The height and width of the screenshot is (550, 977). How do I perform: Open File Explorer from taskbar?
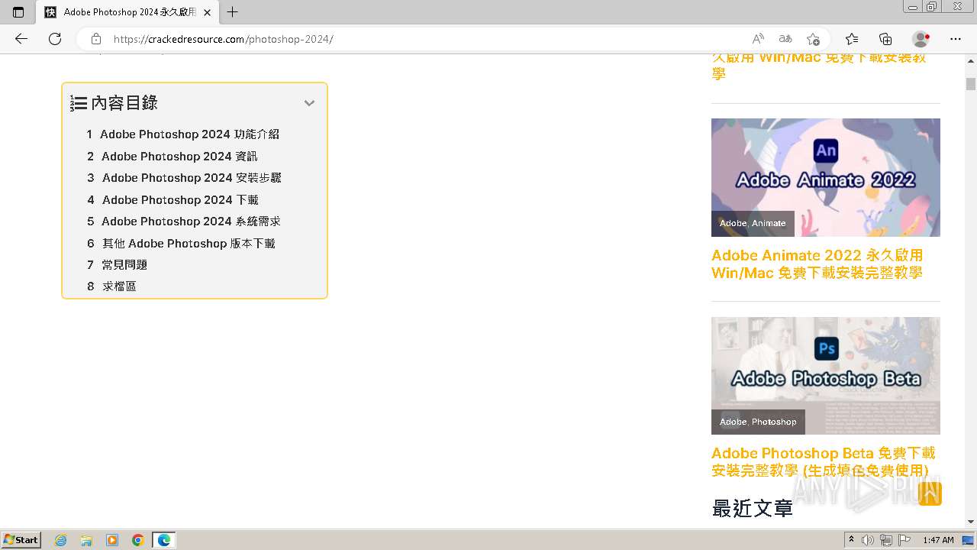[86, 540]
